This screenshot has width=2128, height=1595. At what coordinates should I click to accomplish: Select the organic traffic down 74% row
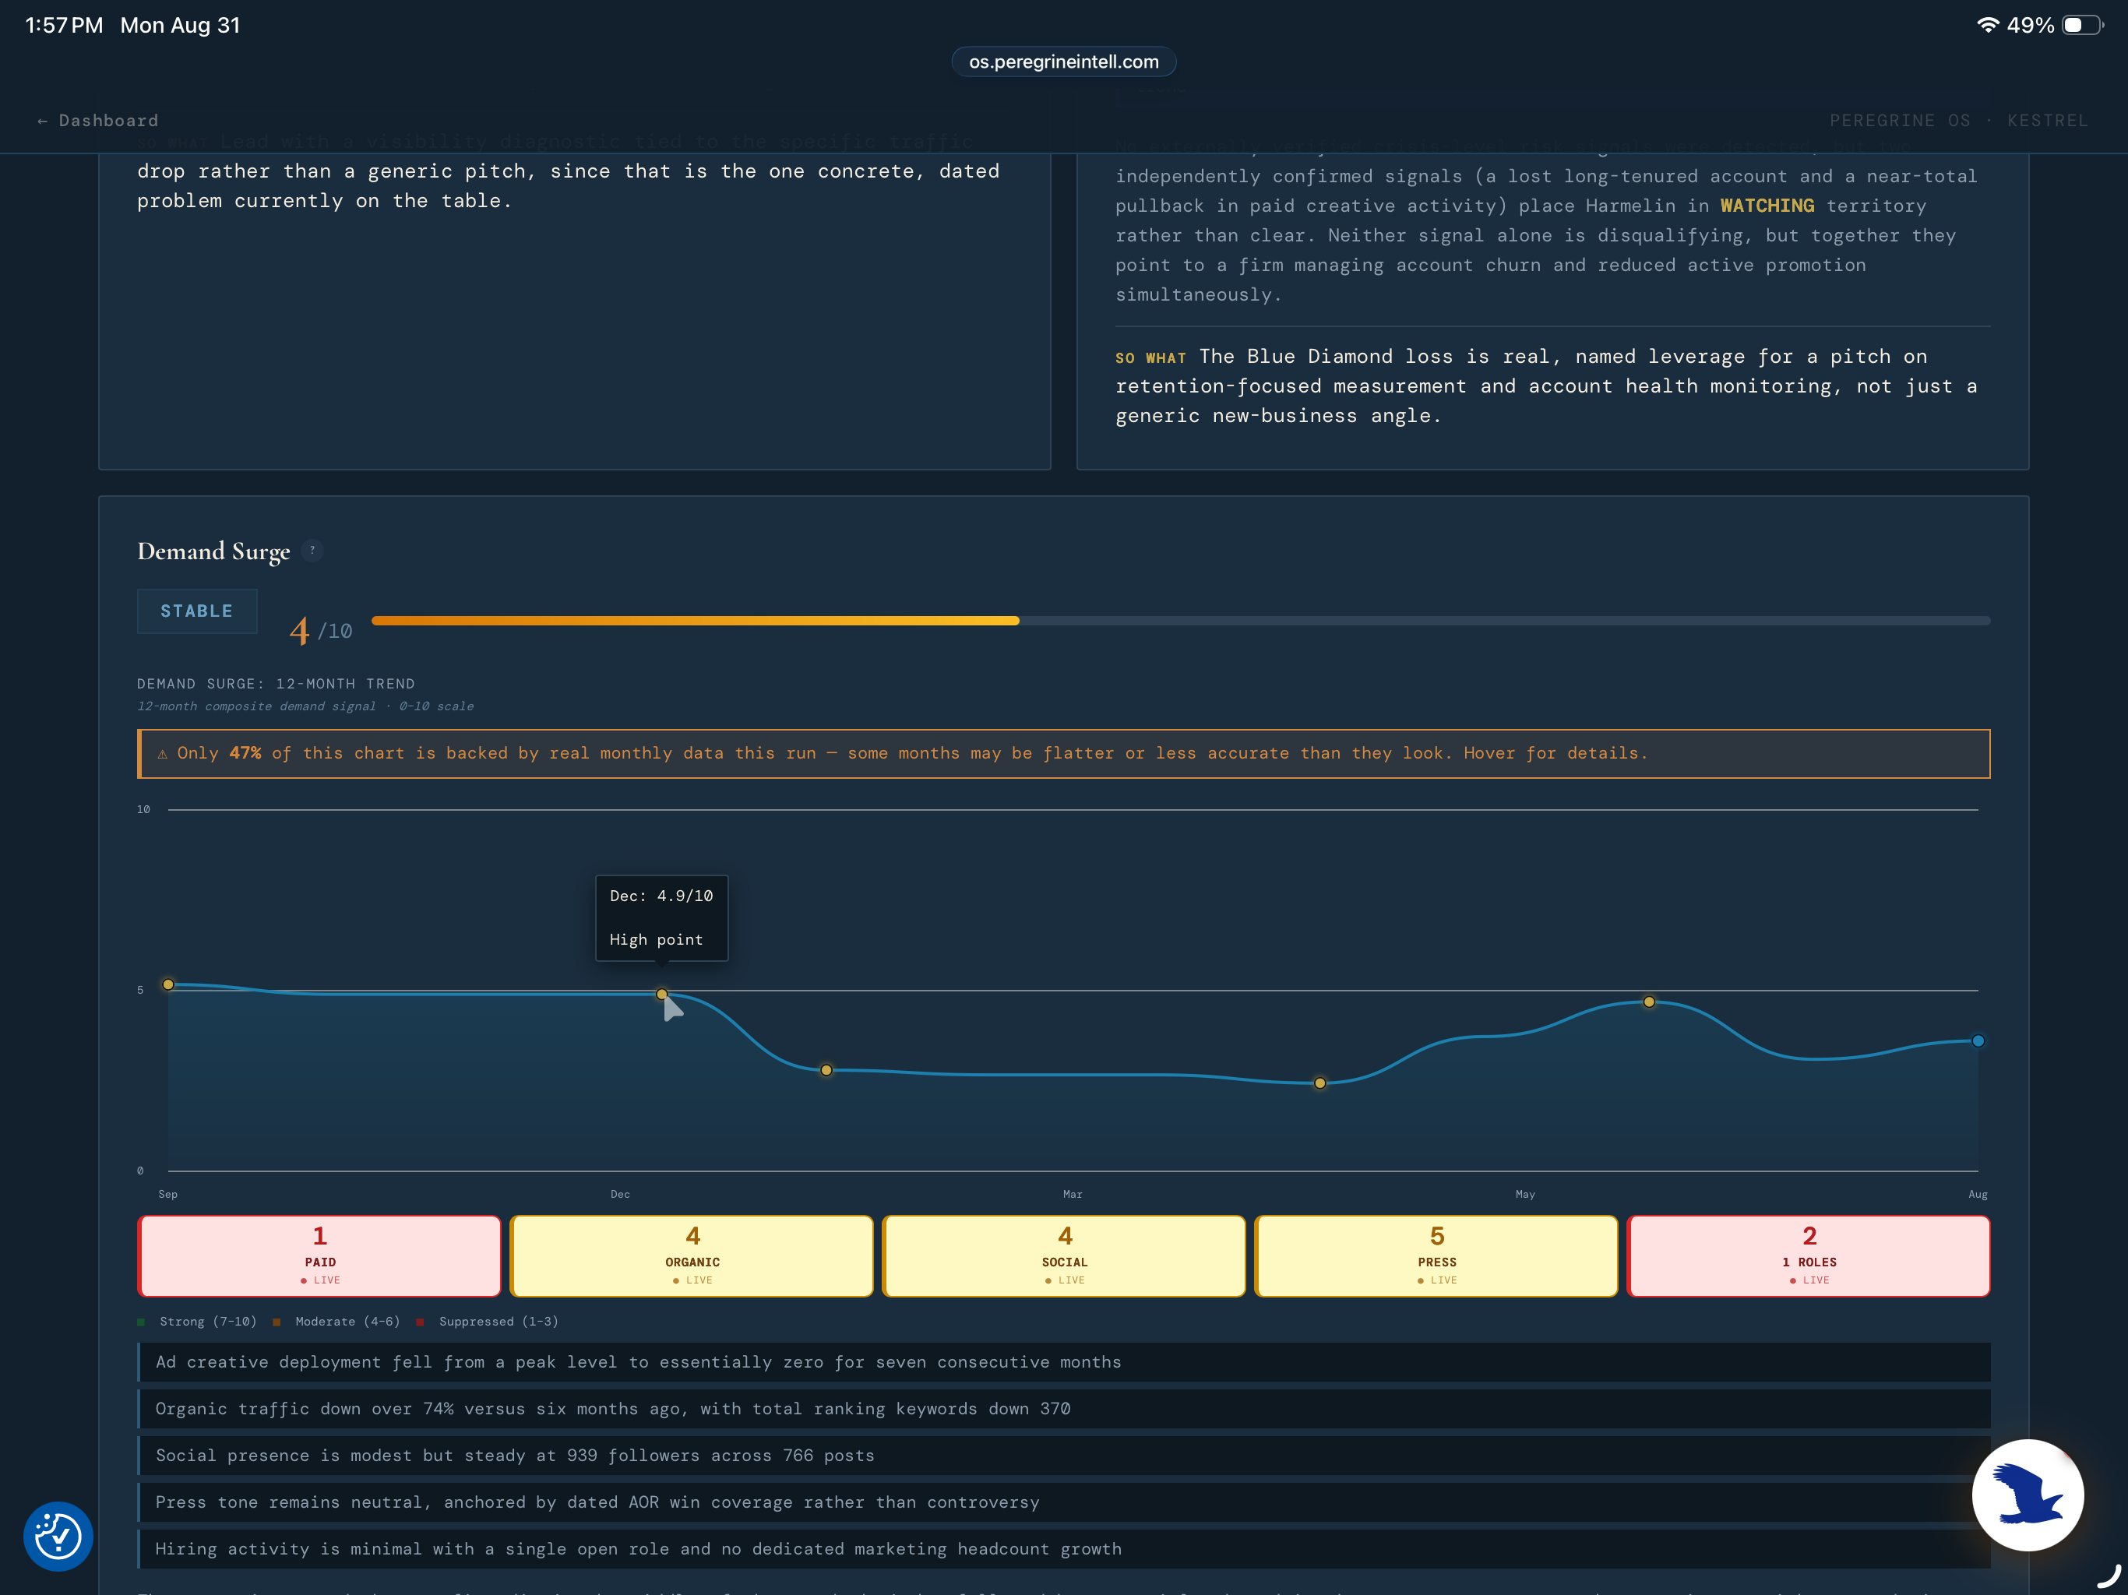[x=1064, y=1408]
